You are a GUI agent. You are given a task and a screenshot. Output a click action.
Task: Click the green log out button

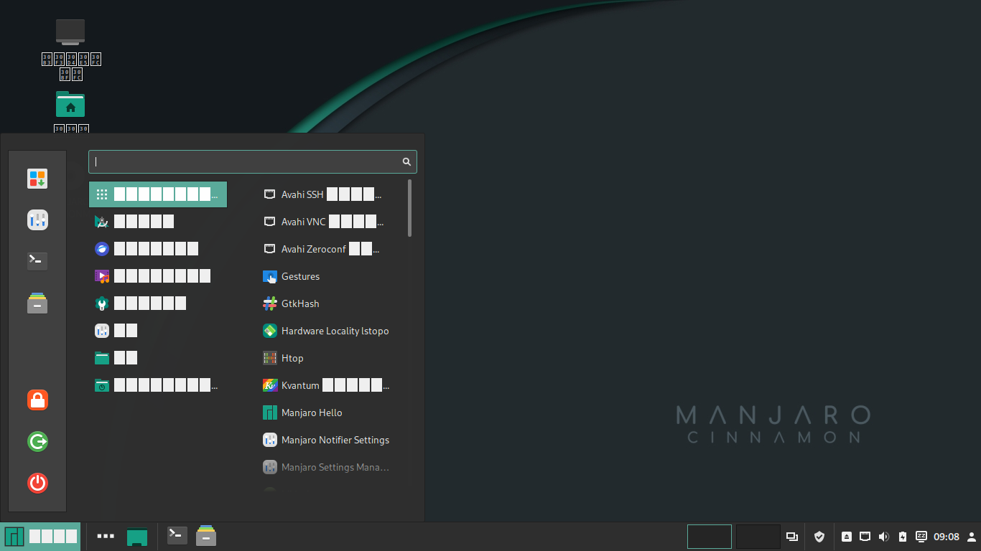tap(37, 441)
